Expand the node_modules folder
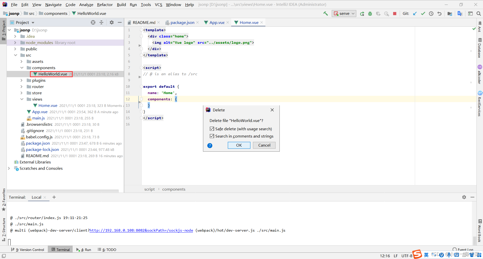The image size is (483, 259). (x=15, y=42)
